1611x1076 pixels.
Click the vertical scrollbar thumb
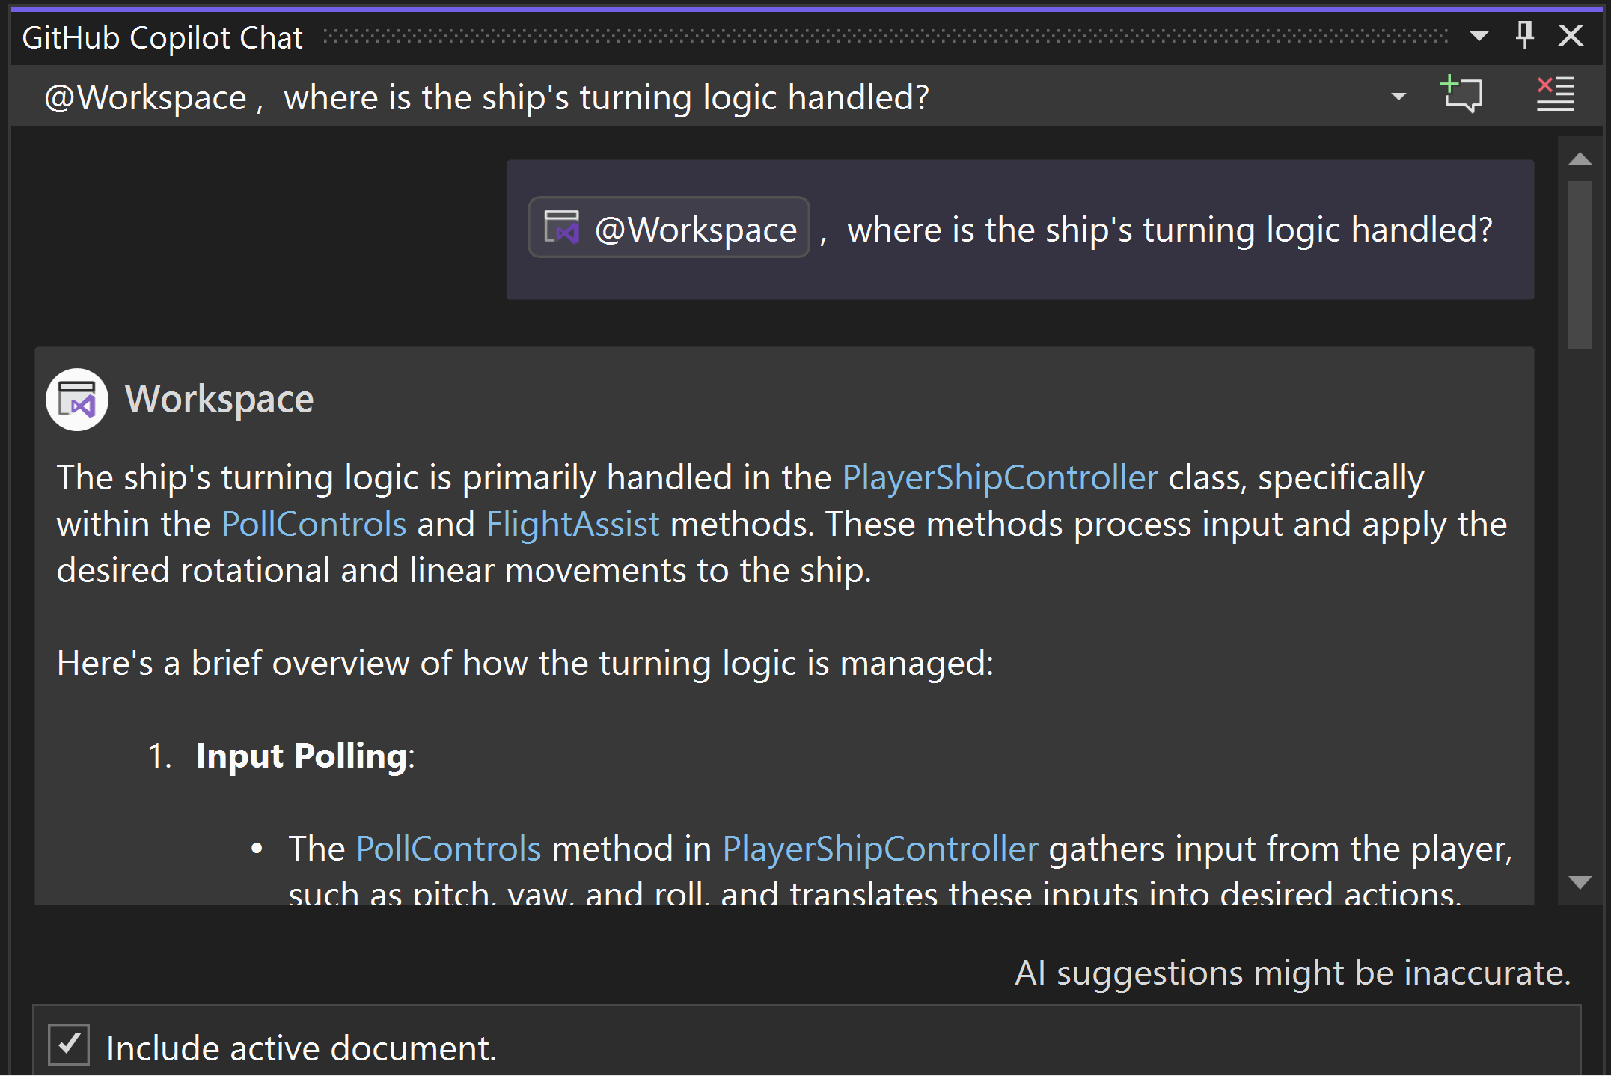tap(1580, 265)
